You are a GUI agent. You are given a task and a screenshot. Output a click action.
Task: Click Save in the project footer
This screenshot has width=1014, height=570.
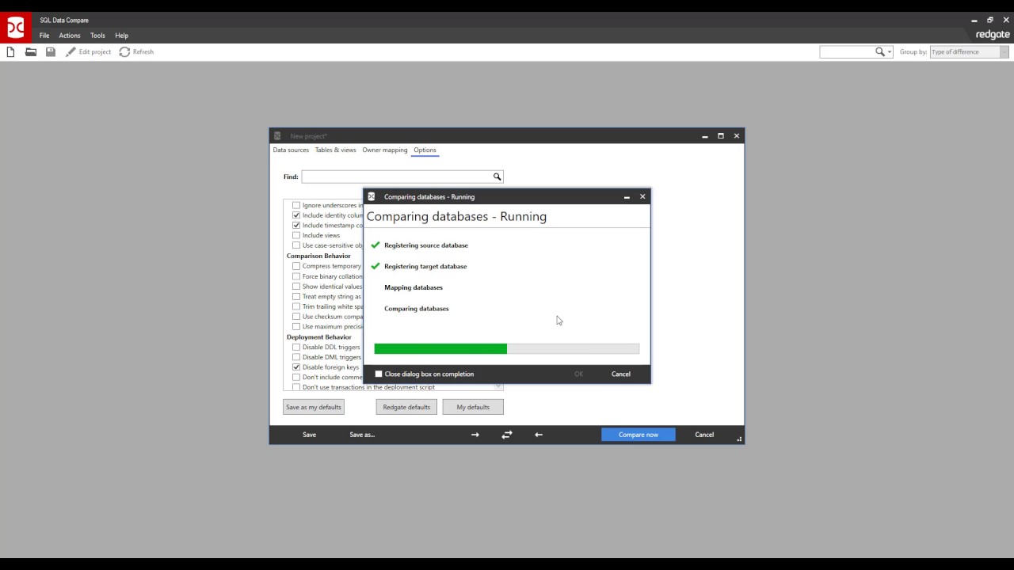tap(309, 435)
